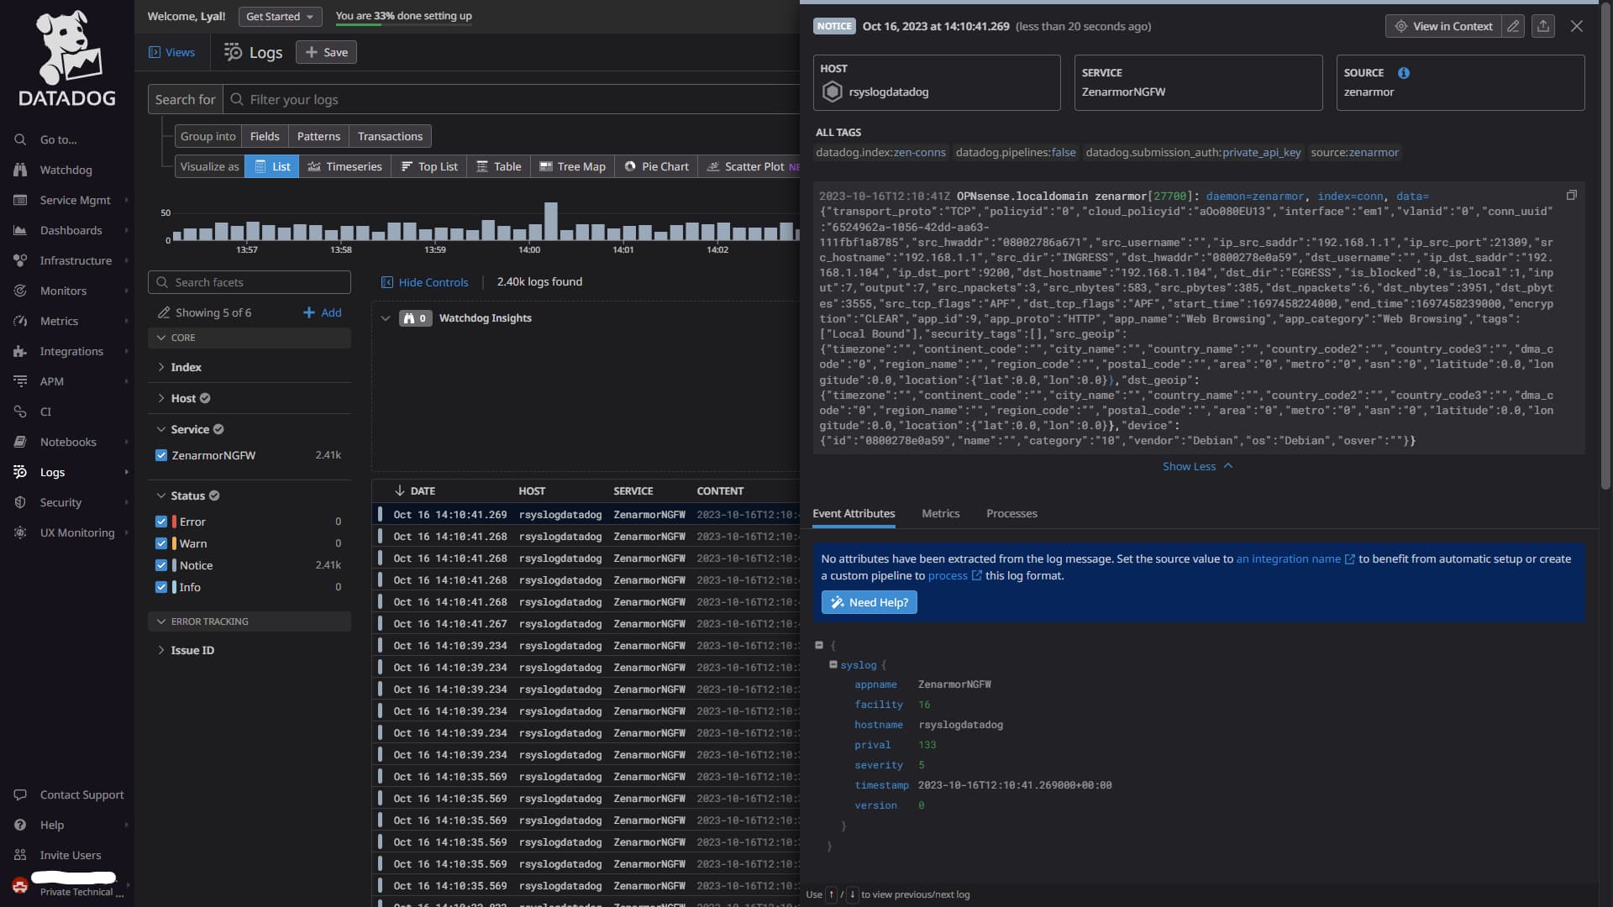
Task: Open Infrastructure in sidebar
Action: 76,260
